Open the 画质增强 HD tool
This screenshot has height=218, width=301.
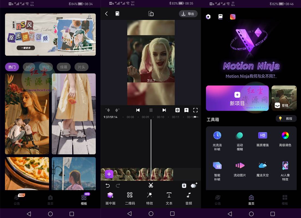(x=262, y=135)
